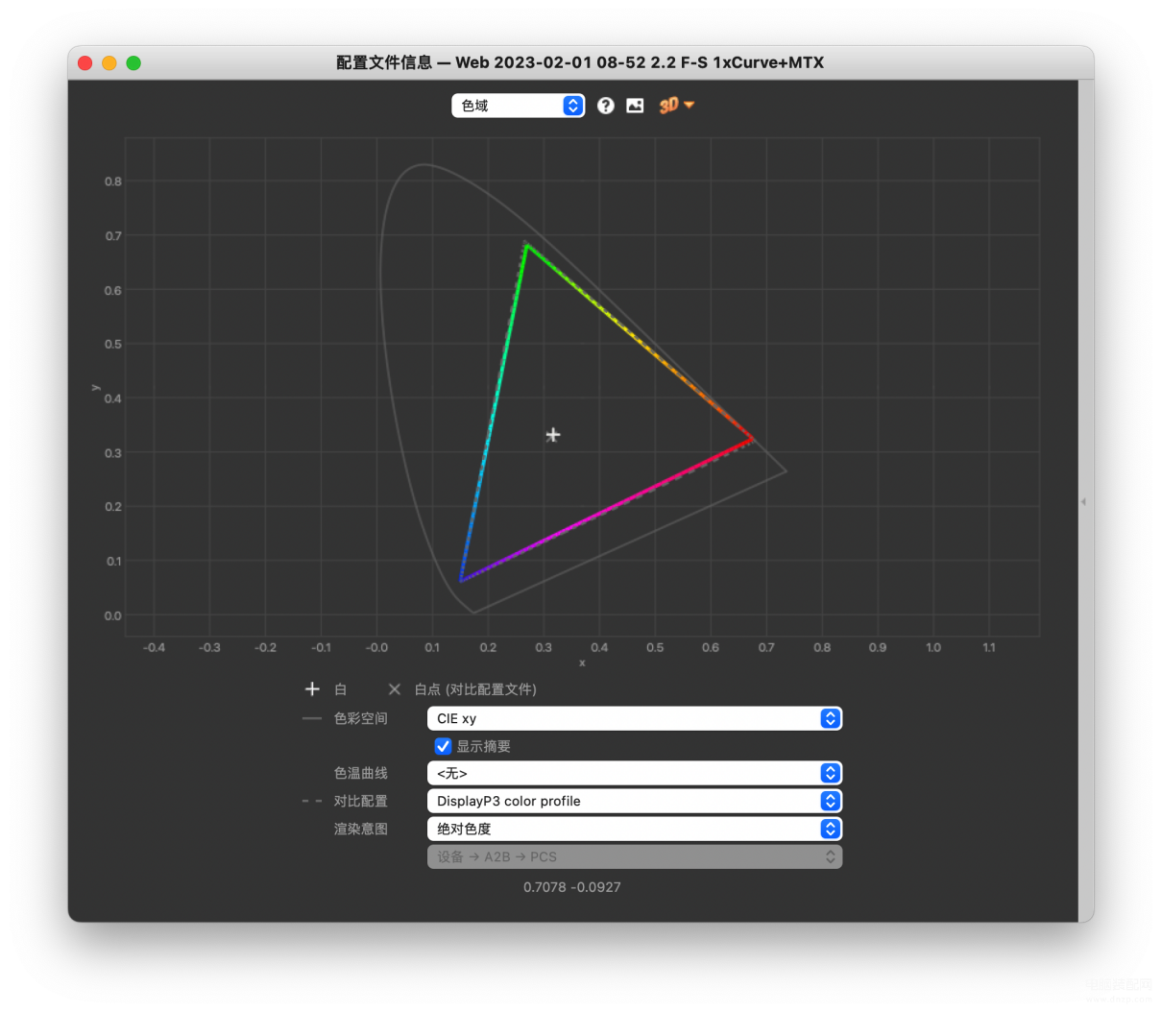This screenshot has width=1162, height=1012.
Task: Open the 绝对色度 rendering intent dropdown
Action: point(635,829)
